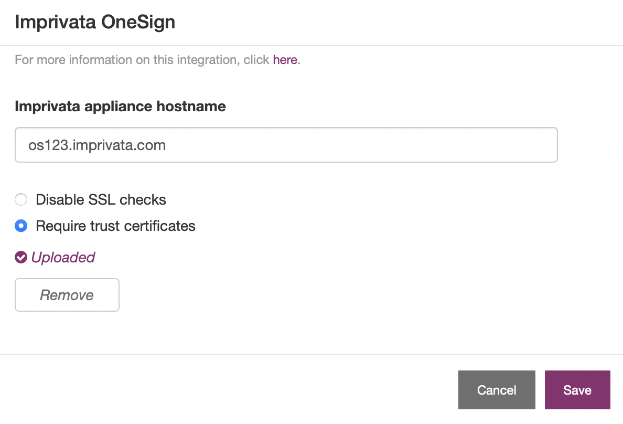The image size is (623, 424).
Task: Click the gray Cancel button in footer
Action: pos(497,390)
